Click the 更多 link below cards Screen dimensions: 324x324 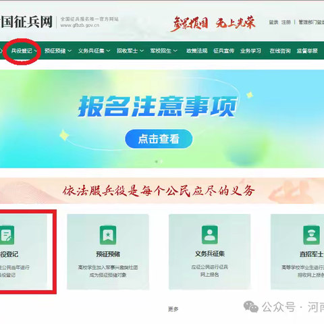(x=173, y=309)
